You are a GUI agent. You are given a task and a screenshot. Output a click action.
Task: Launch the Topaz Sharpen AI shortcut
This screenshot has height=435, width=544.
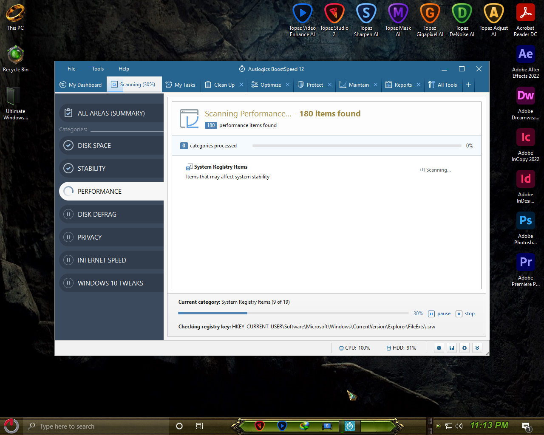click(x=366, y=20)
